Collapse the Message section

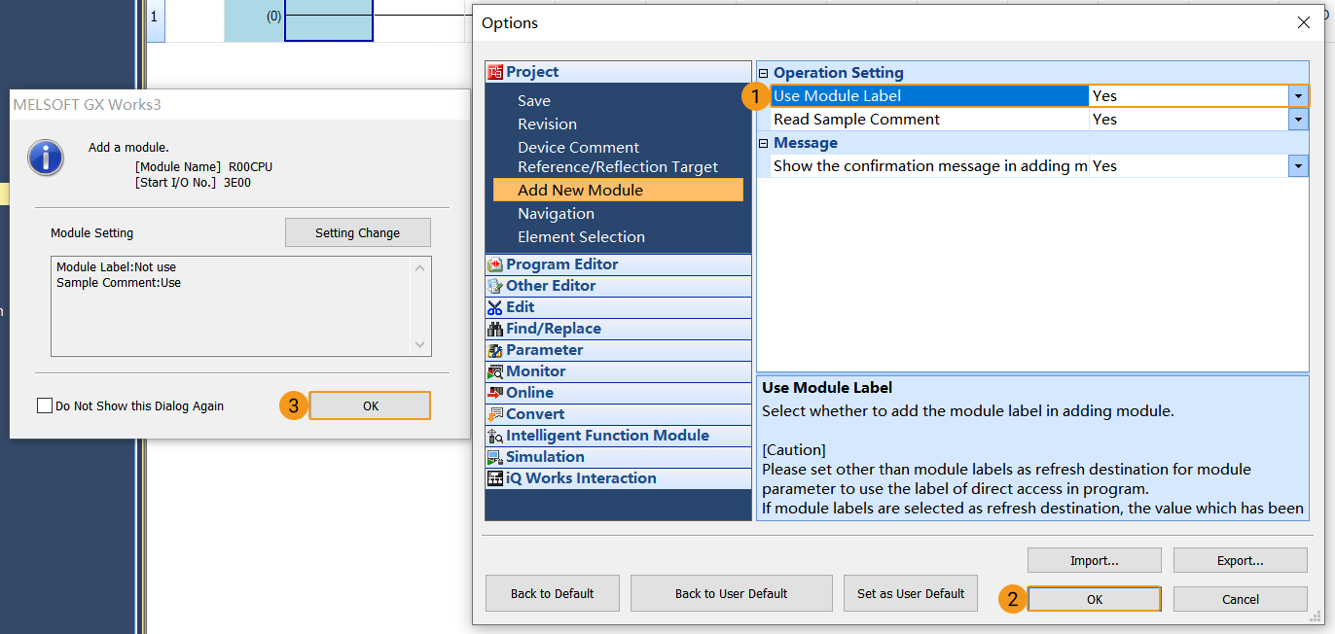pyautogui.click(x=764, y=143)
